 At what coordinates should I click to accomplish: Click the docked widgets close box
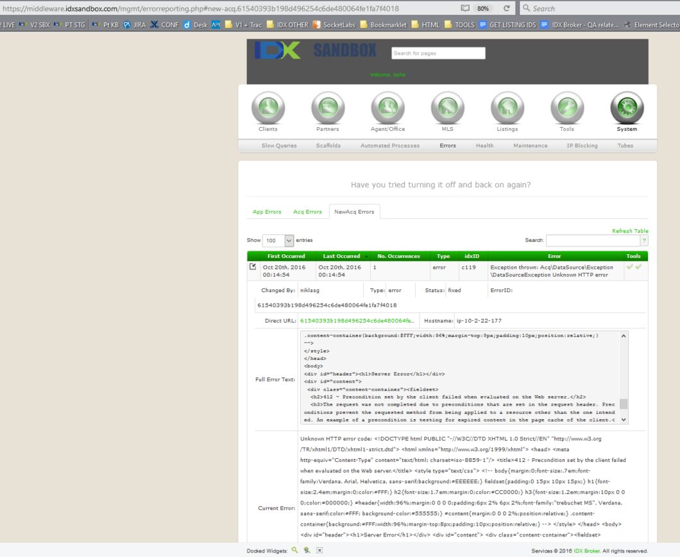(319, 550)
